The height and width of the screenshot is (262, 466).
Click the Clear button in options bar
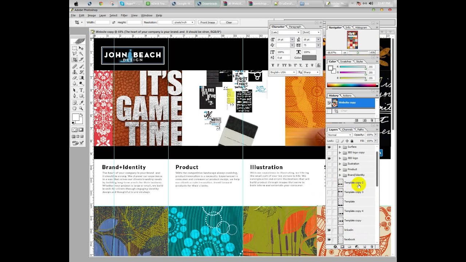coord(229,22)
